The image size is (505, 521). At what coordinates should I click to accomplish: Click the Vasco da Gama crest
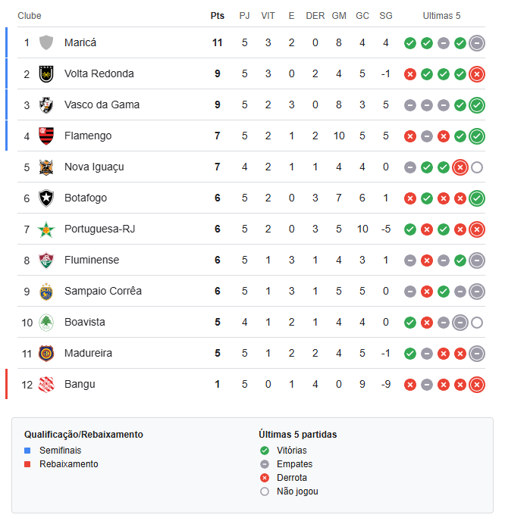pyautogui.click(x=46, y=105)
